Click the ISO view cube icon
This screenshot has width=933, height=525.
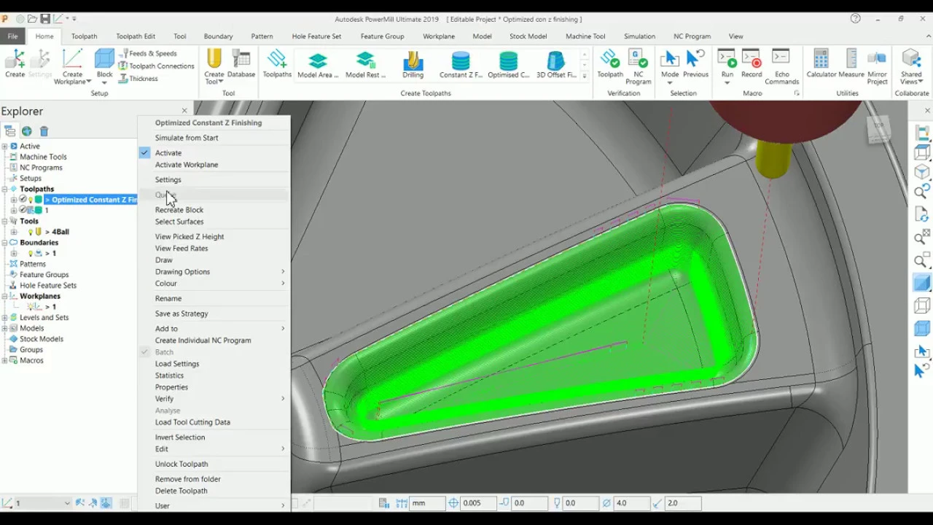[x=922, y=172]
